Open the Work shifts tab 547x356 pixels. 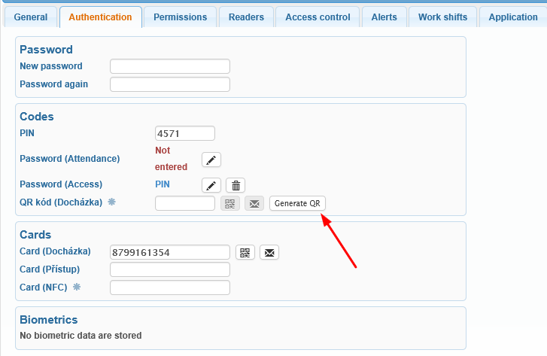tap(442, 17)
